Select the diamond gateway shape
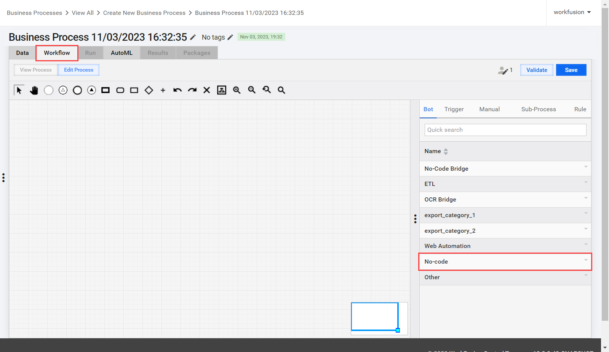Viewport: 609px width, 352px height. click(x=149, y=90)
